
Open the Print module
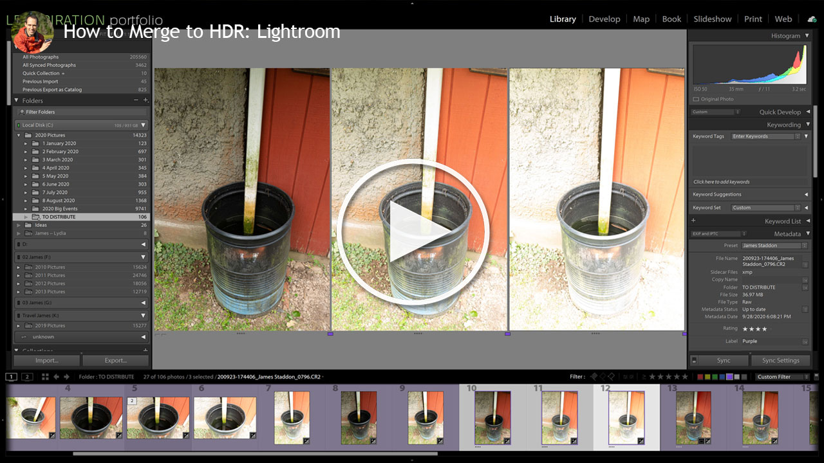(x=753, y=19)
